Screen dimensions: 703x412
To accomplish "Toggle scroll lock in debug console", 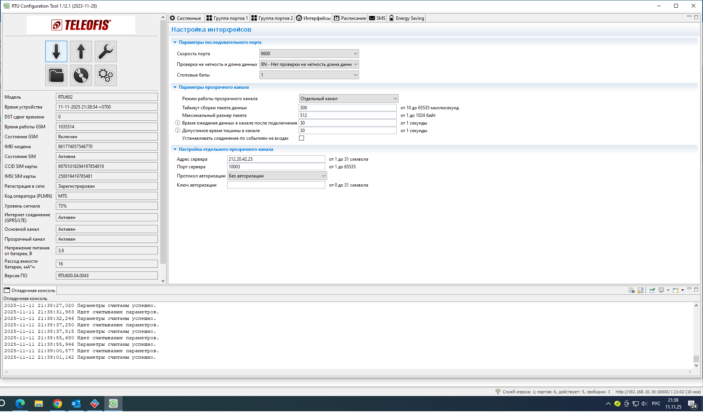I will coord(641,290).
